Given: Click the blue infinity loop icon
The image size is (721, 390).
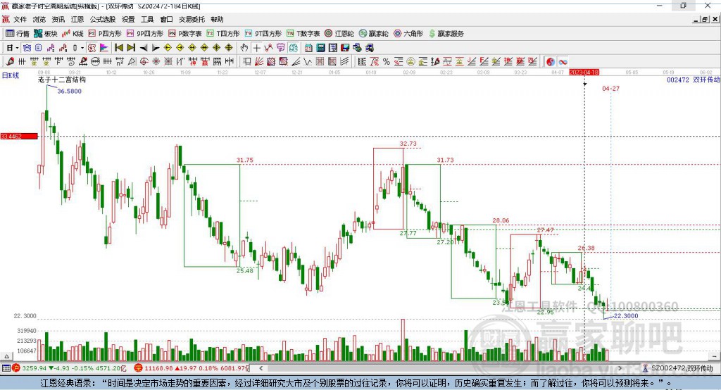Looking at the screenshot, I should [x=563, y=62].
